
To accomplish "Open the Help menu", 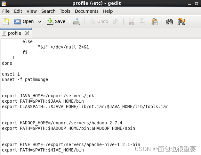I will tap(108, 11).
